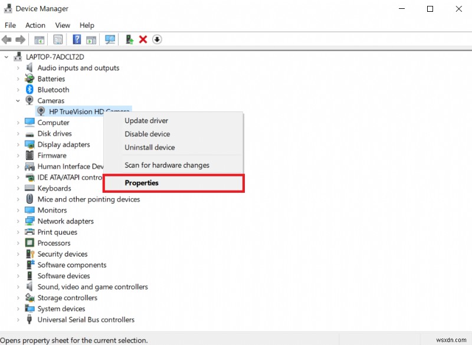Click the Keyboards category icon
This screenshot has width=472, height=345.
29,188
